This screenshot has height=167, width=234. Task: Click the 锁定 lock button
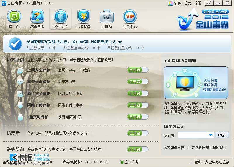(222, 135)
